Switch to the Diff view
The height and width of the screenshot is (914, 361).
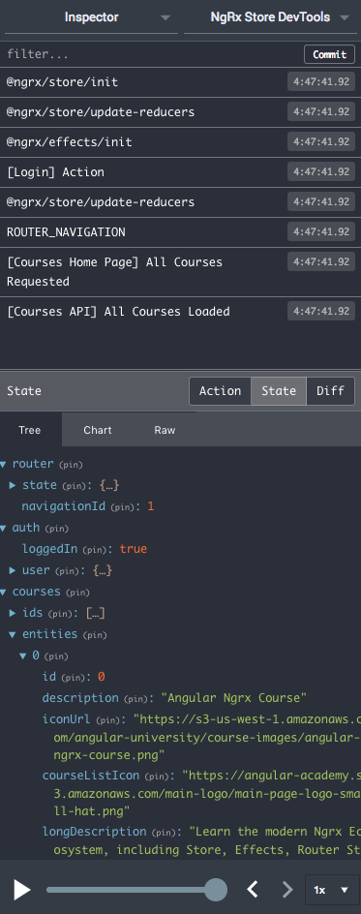[x=330, y=390]
